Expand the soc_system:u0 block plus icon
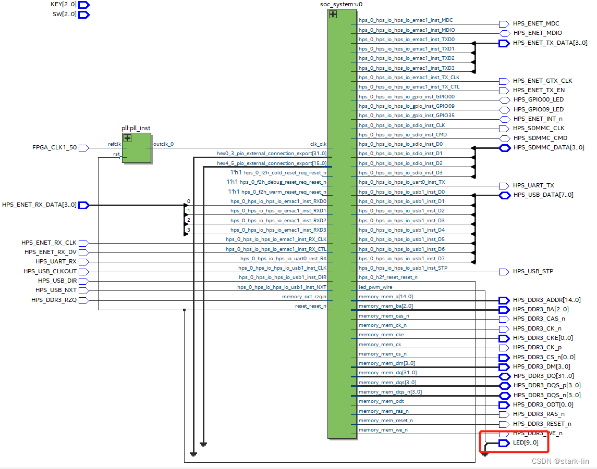597x469 pixels. pos(333,15)
